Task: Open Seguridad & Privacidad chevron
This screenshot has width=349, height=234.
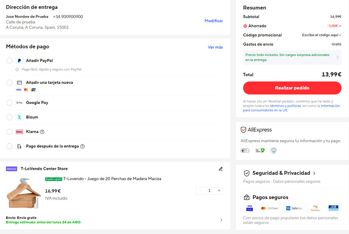Action: [x=314, y=173]
